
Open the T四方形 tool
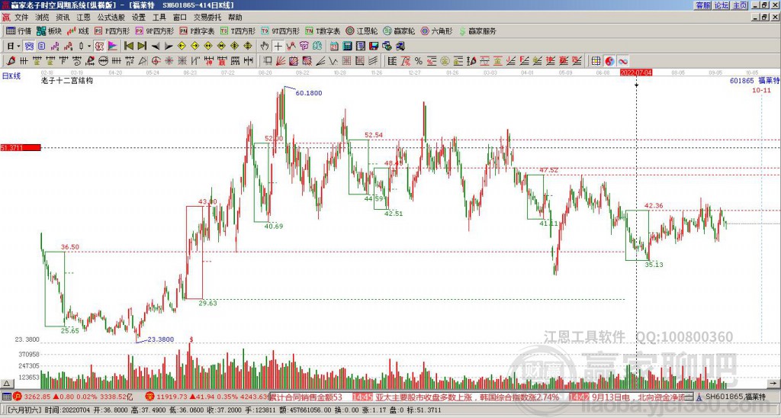tap(238, 31)
